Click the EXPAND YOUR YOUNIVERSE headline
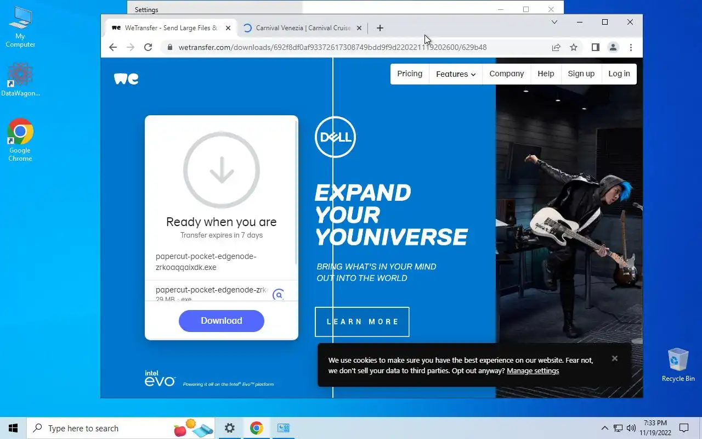This screenshot has width=702, height=439. pyautogui.click(x=391, y=215)
